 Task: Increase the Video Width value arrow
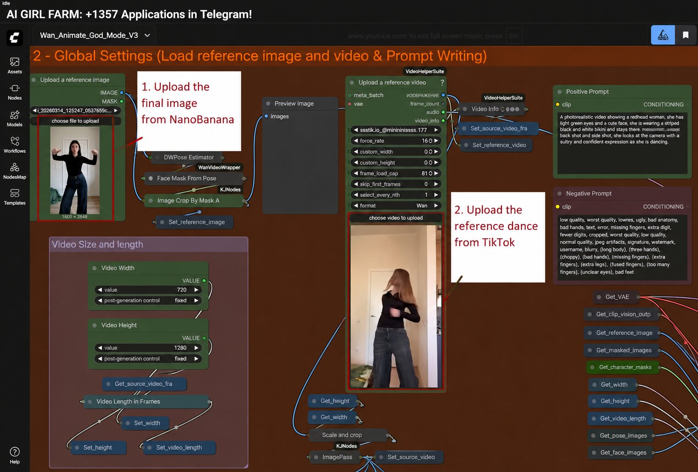[196, 290]
